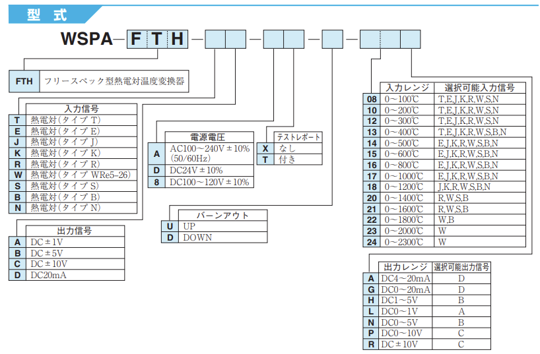Select 0~2300℃ input range row
Image resolution: width=540 pixels, height=354 pixels.
tap(444, 242)
